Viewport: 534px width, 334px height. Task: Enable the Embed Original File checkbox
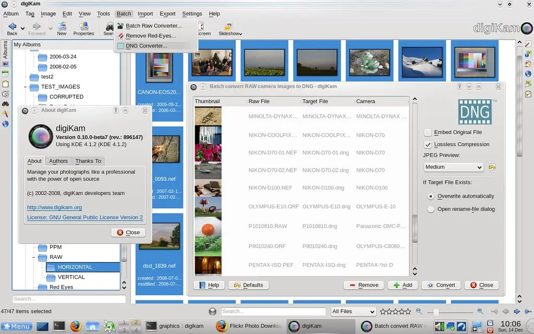(428, 132)
